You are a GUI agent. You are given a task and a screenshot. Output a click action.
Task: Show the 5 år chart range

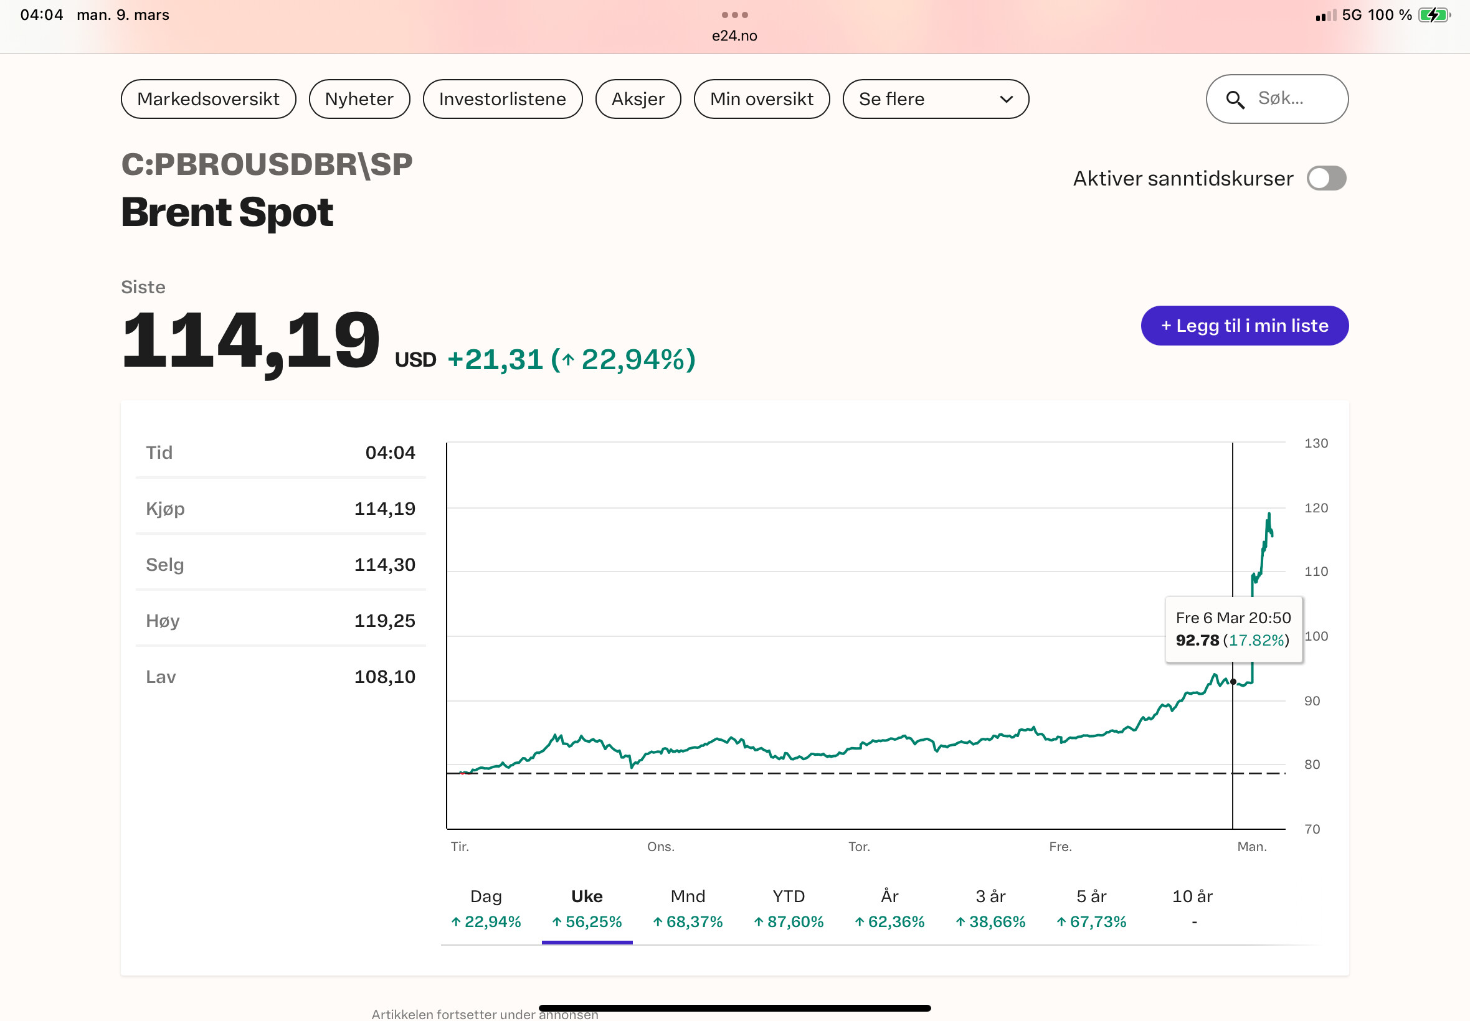[x=1091, y=908]
